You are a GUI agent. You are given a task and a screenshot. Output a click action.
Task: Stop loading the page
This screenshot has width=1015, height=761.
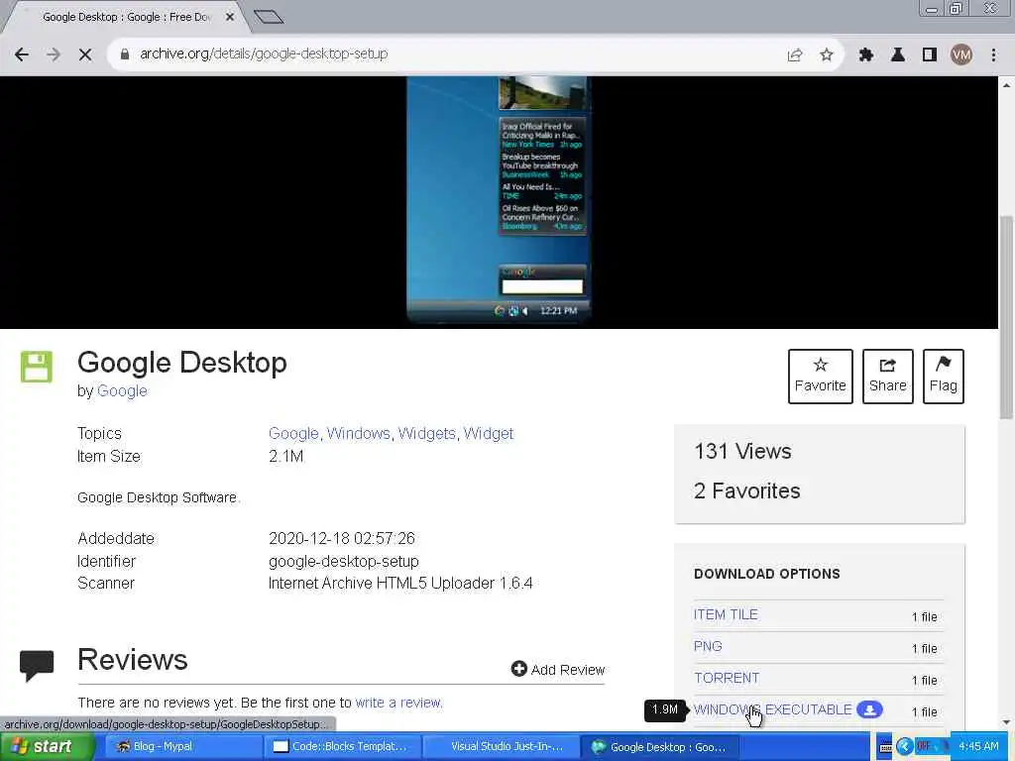[x=85, y=54]
